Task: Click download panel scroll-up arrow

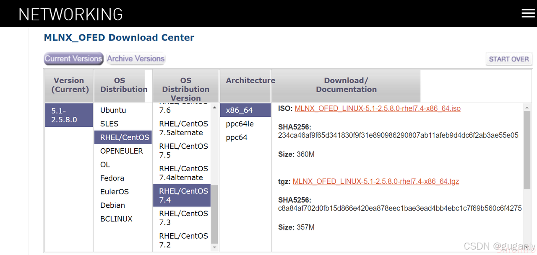Action: point(527,108)
